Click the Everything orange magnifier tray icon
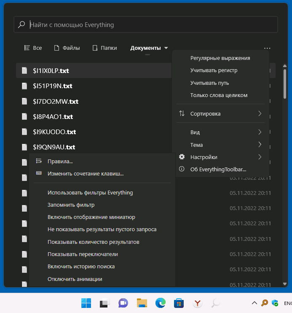Viewport: 292px width, 313px height. tap(265, 303)
